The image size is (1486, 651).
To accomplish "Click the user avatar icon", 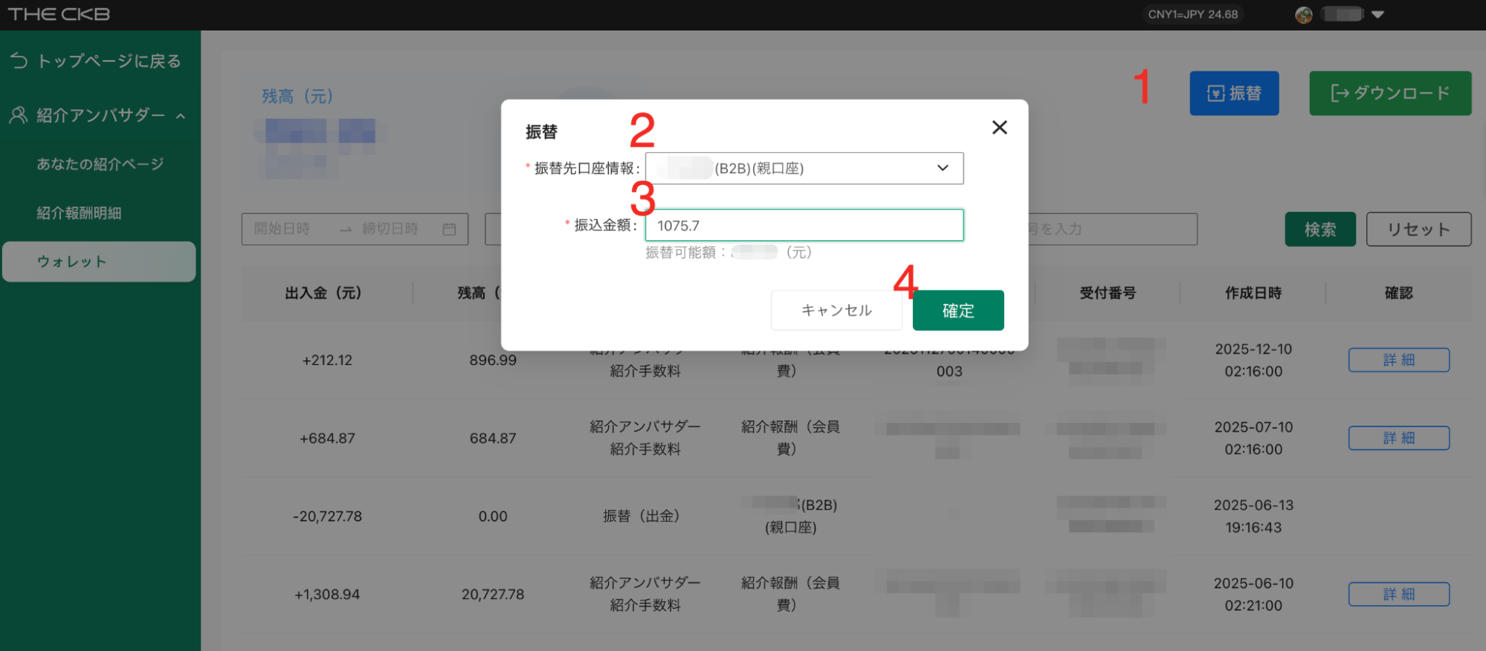I will (1303, 14).
